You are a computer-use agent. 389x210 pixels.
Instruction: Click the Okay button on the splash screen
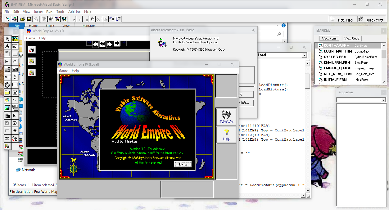coord(183,164)
